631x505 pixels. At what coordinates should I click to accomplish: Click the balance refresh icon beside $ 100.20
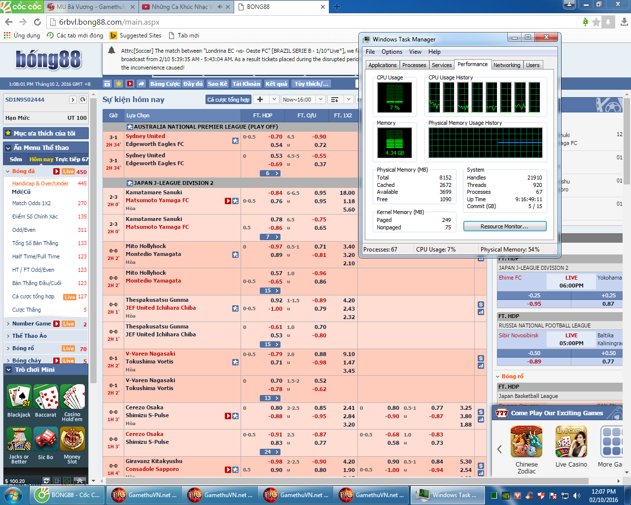point(46,480)
